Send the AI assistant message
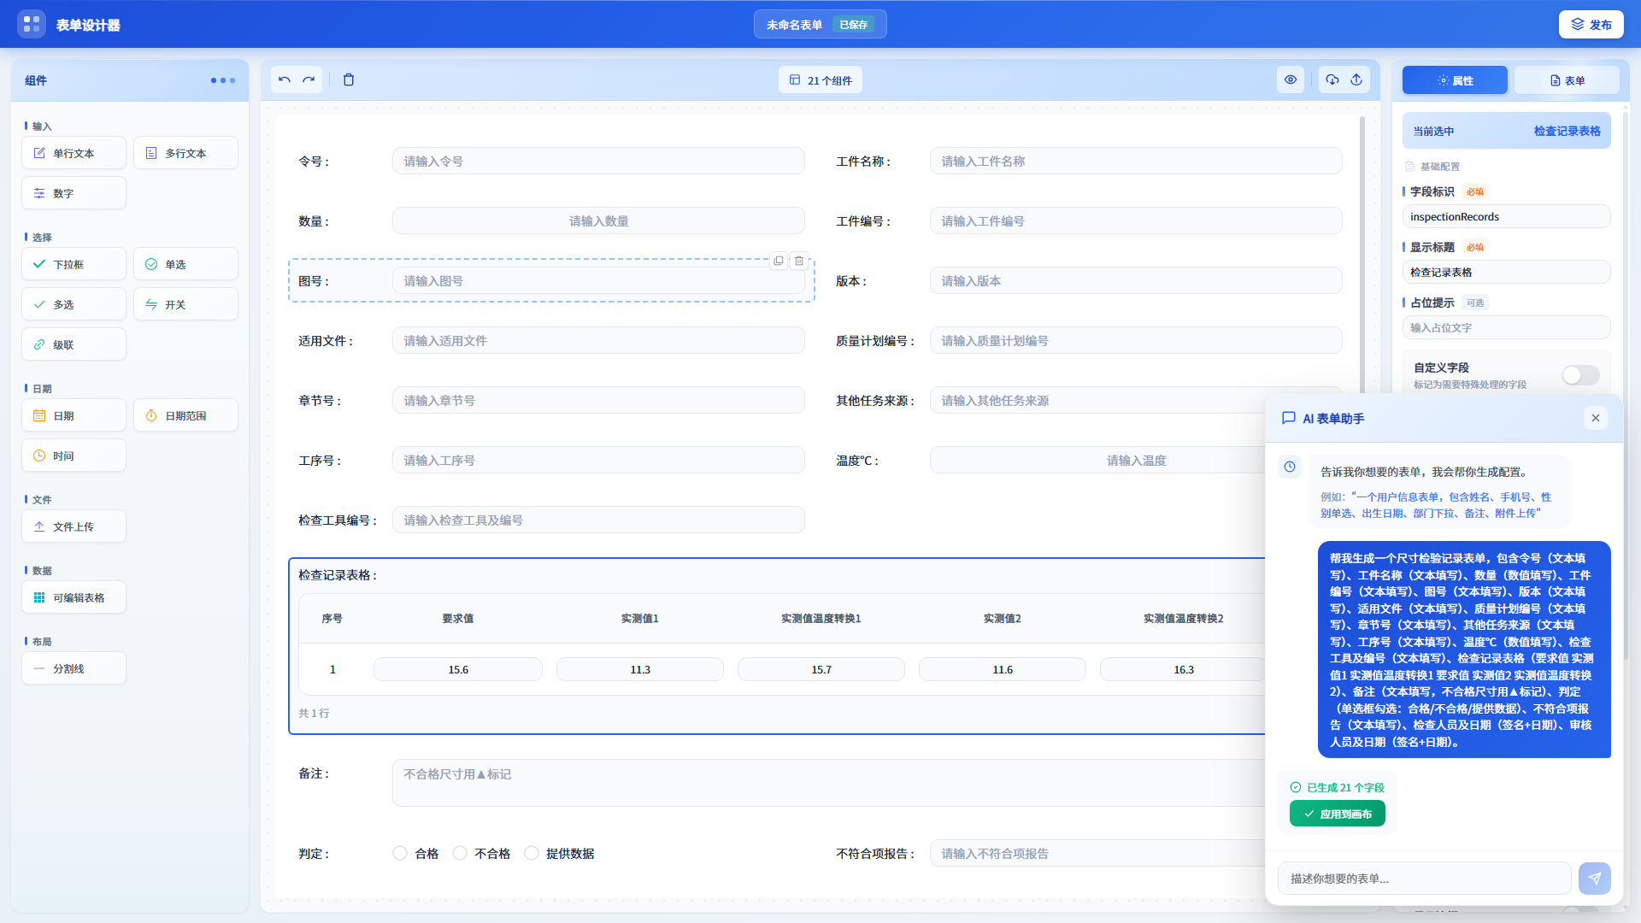 [x=1595, y=878]
